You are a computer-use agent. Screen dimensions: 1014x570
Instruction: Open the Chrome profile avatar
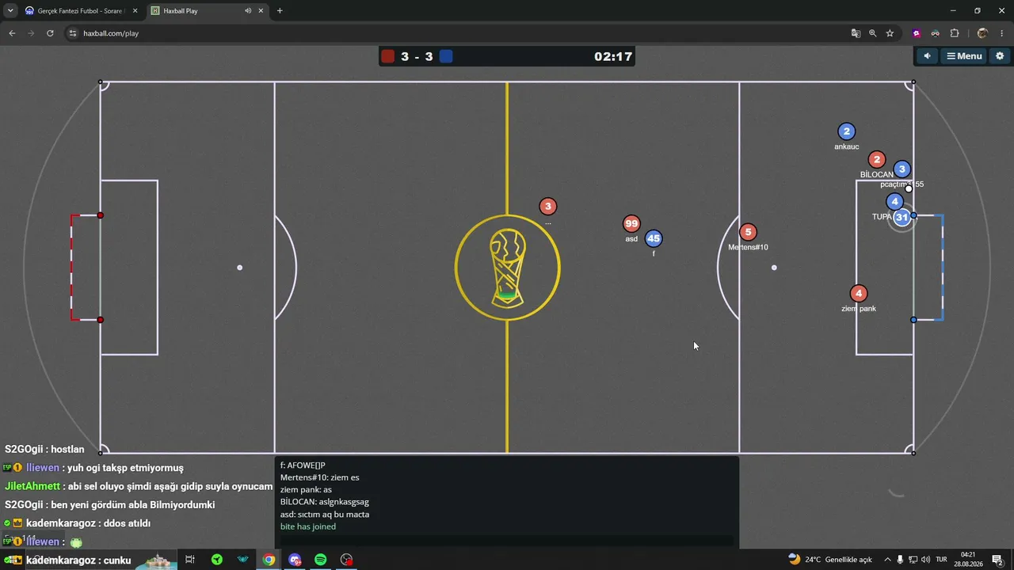coord(982,33)
